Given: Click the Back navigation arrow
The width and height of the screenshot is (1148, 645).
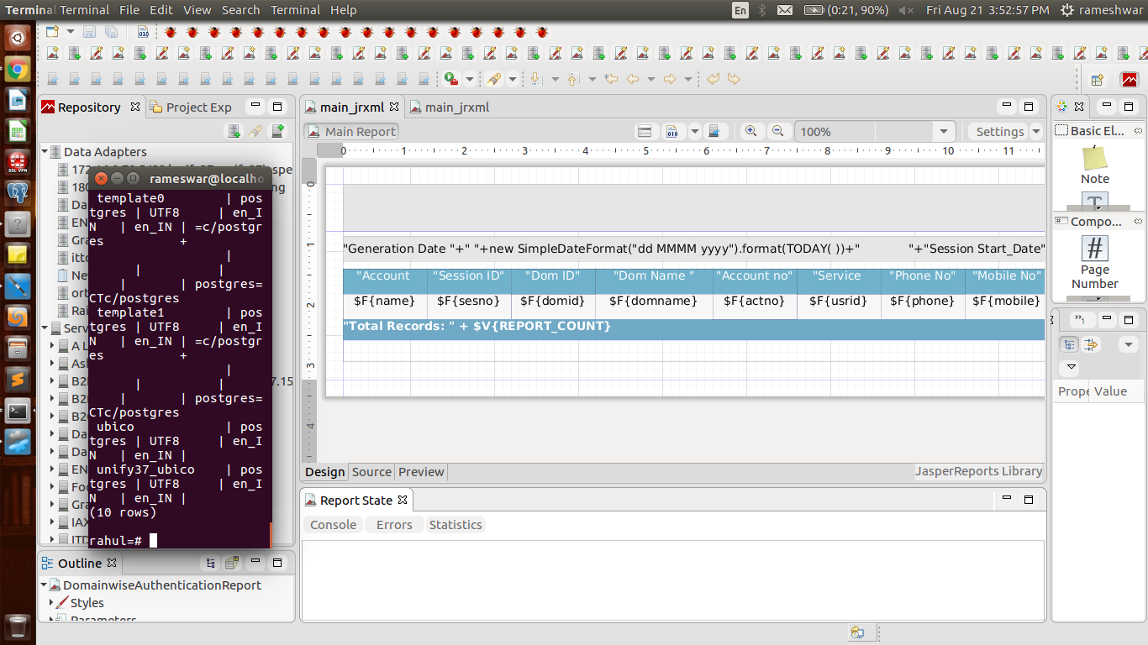Looking at the screenshot, I should coord(633,79).
